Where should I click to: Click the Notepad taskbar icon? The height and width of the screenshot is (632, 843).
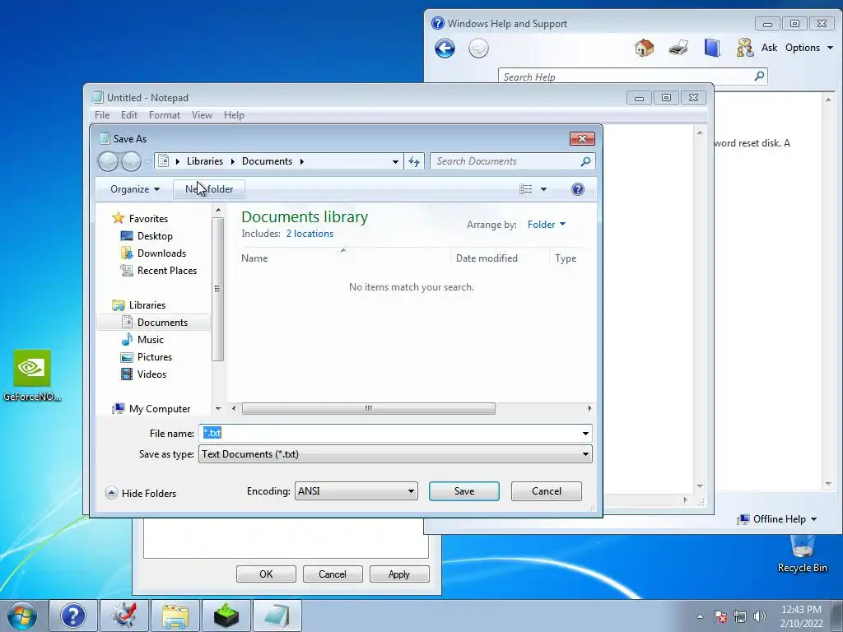[277, 616]
